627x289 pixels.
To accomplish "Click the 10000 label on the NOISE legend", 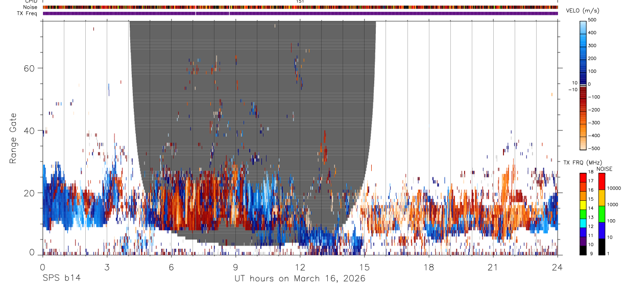I will click(x=614, y=189).
